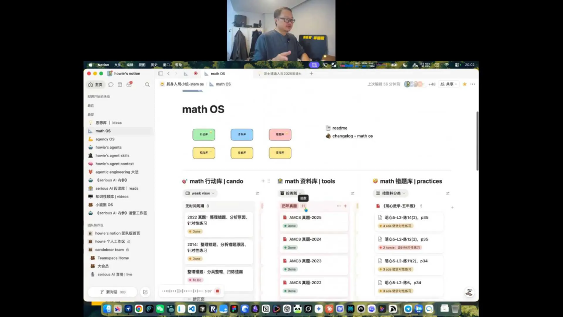Click the blue 资料库 button block
This screenshot has height=317, width=563.
tap(242, 135)
